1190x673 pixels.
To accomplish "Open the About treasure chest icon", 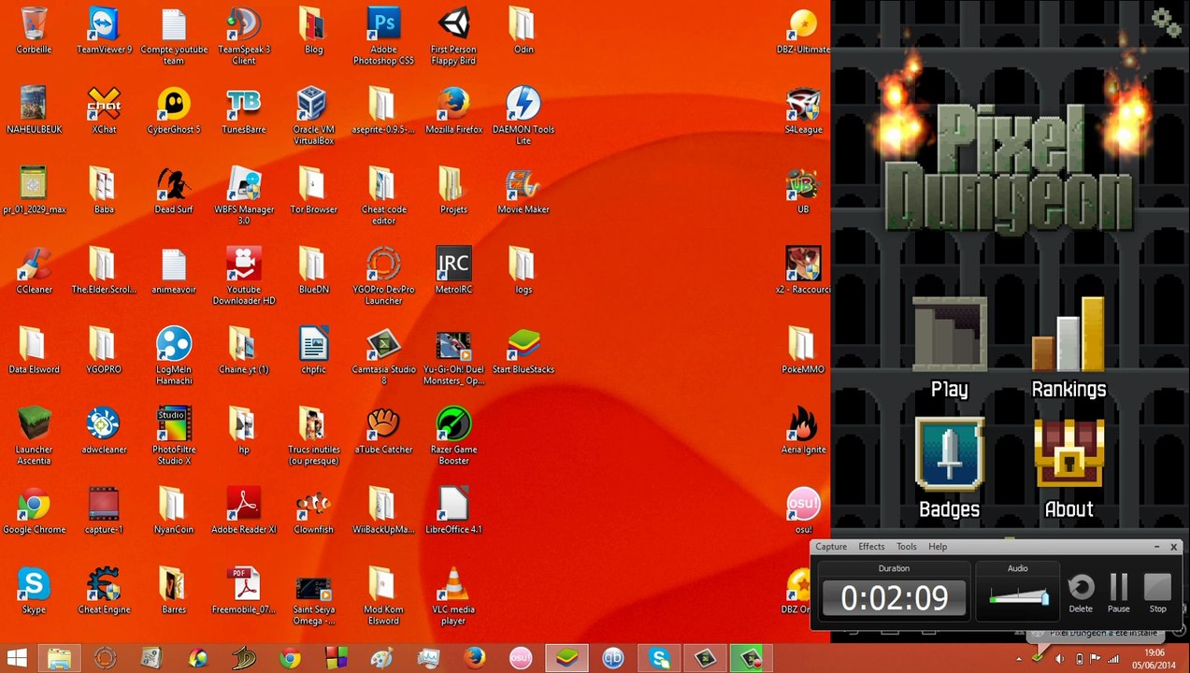I will point(1068,454).
